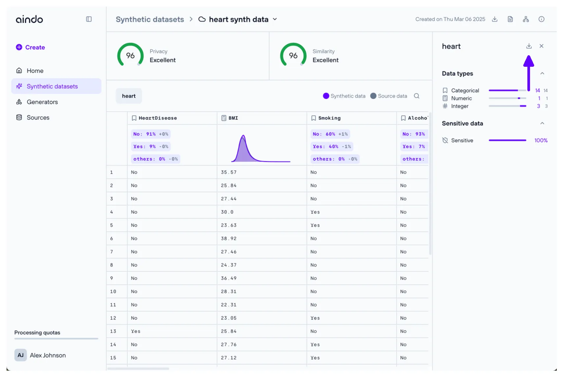The image size is (563, 377).
Task: Open the info icon in header
Action: (x=541, y=19)
